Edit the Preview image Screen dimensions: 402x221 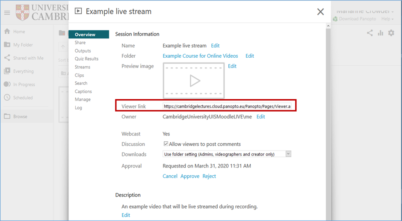coord(232,66)
